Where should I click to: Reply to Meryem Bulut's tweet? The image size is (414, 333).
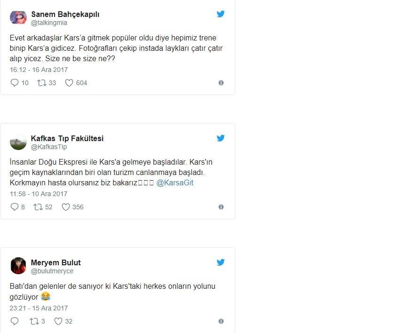click(15, 322)
